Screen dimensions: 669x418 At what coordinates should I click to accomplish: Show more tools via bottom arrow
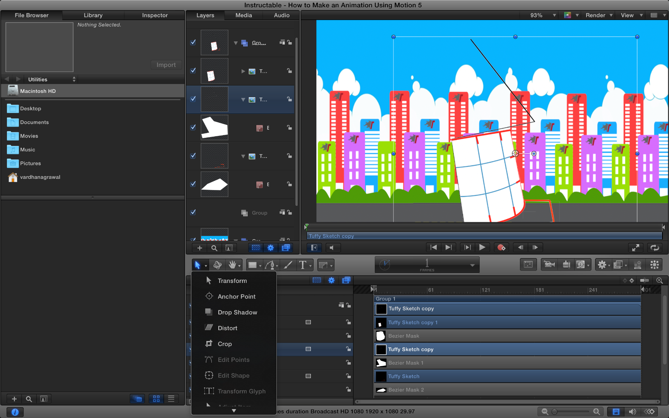[234, 411]
